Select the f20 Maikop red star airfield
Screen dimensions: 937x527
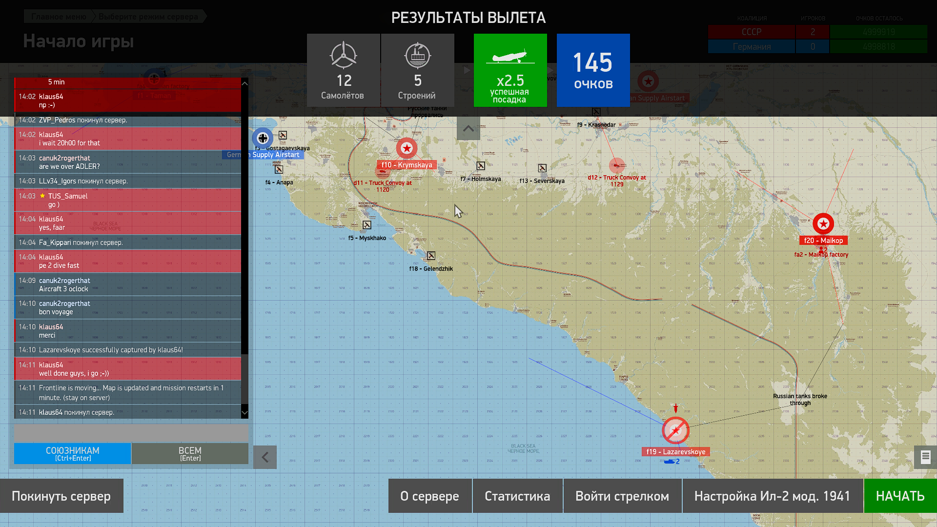tap(823, 224)
